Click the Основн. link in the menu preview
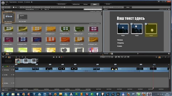 [120, 46]
